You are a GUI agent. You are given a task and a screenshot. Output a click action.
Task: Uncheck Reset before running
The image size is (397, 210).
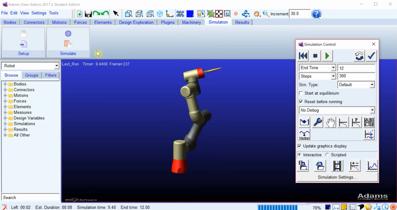tap(301, 102)
